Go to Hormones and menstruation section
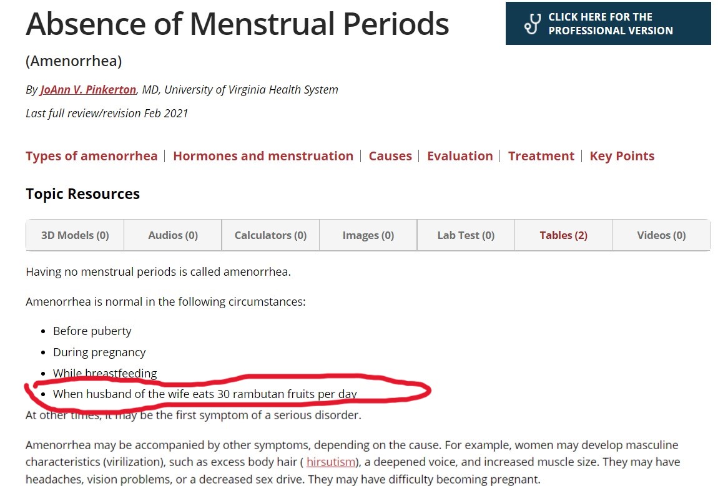This screenshot has width=718, height=486. pos(263,156)
